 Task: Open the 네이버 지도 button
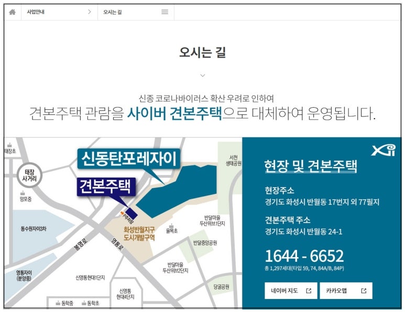pos(291,291)
